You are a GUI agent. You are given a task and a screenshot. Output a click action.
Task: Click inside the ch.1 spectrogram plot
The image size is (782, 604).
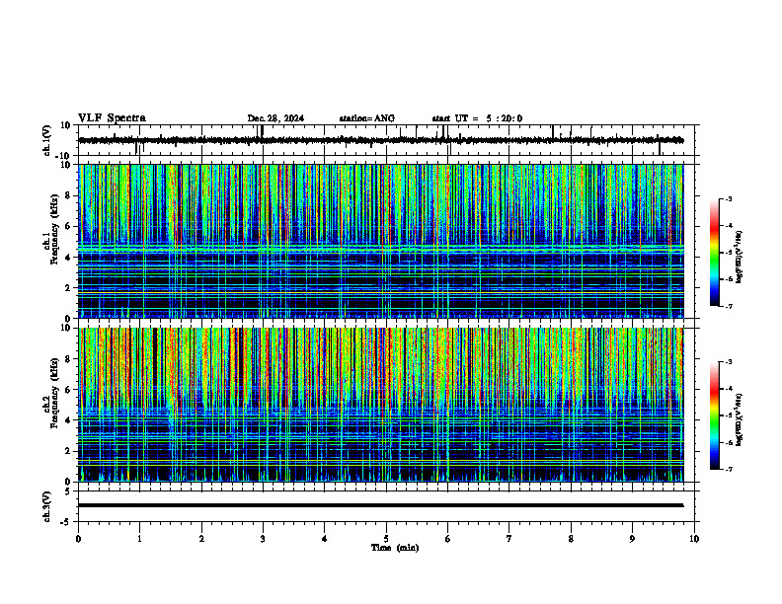(381, 241)
